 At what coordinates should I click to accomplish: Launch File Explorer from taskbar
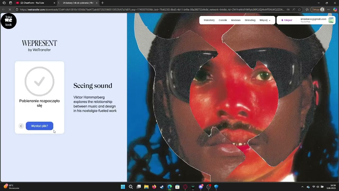146,187
